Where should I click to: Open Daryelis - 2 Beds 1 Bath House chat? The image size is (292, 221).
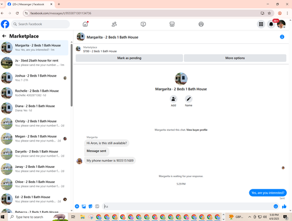(x=34, y=154)
